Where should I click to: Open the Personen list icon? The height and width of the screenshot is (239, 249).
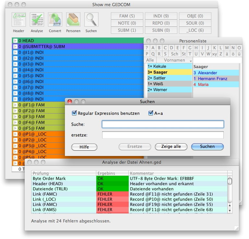[x=73, y=20]
